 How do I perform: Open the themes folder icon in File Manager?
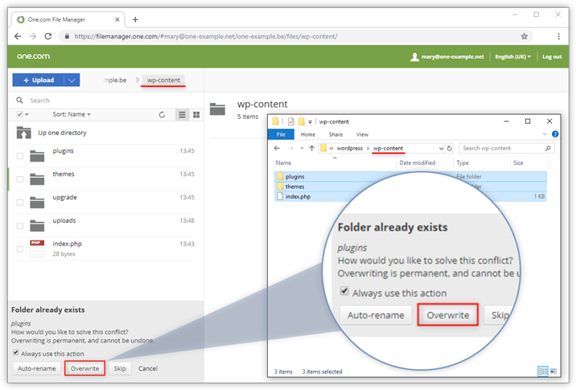pyautogui.click(x=37, y=179)
